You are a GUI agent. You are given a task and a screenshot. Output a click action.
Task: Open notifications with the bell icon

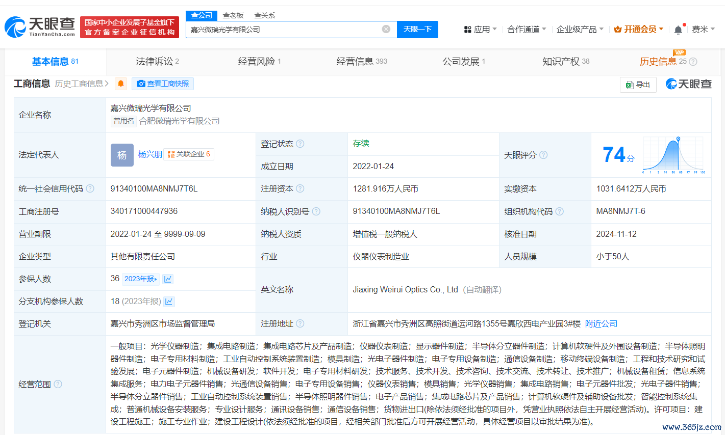678,30
